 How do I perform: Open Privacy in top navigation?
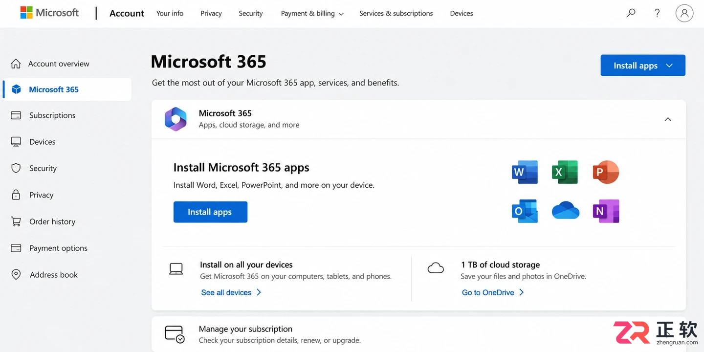211,14
